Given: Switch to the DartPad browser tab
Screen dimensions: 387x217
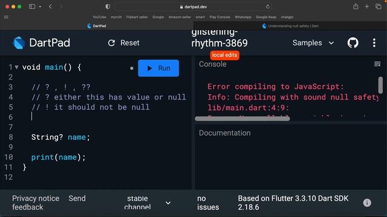Looking at the screenshot, I should 97,26.
